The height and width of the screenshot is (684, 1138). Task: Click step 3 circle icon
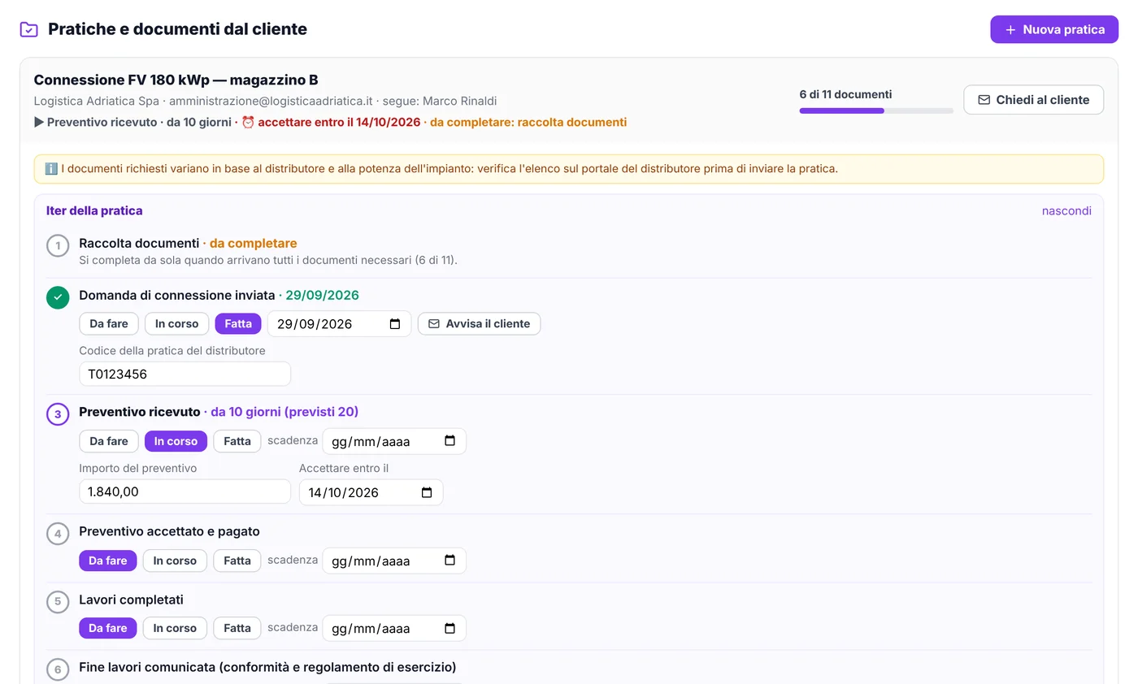pyautogui.click(x=58, y=414)
